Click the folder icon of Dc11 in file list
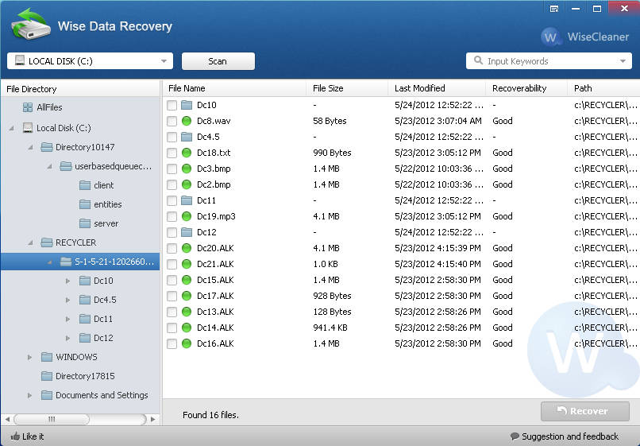Image resolution: width=640 pixels, height=446 pixels. click(x=187, y=200)
